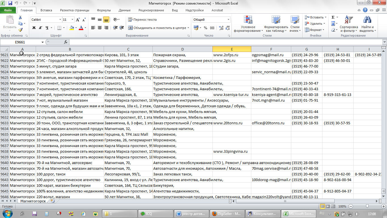Click the zoom slider handle
This screenshot has height=218, width=387.
click(367, 206)
